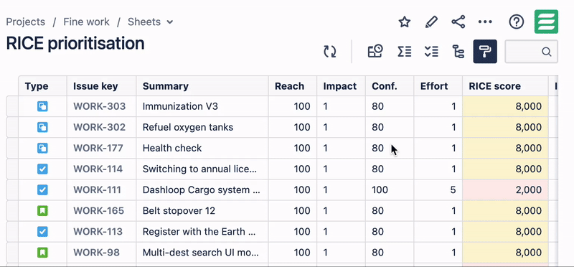This screenshot has width=574, height=267.
Task: Open the three-dots more menu
Action: coord(485,22)
